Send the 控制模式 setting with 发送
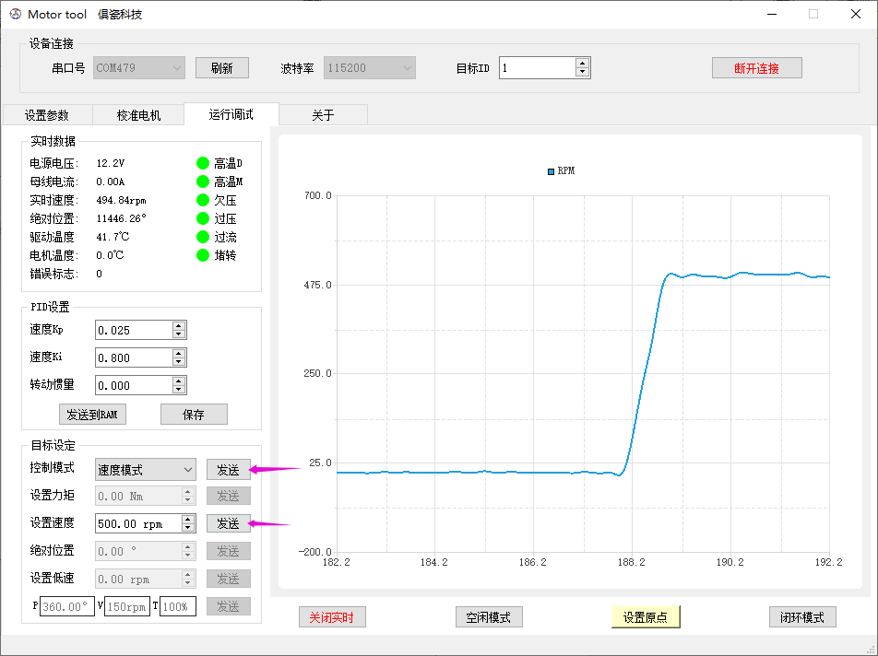The image size is (878, 656). point(228,470)
